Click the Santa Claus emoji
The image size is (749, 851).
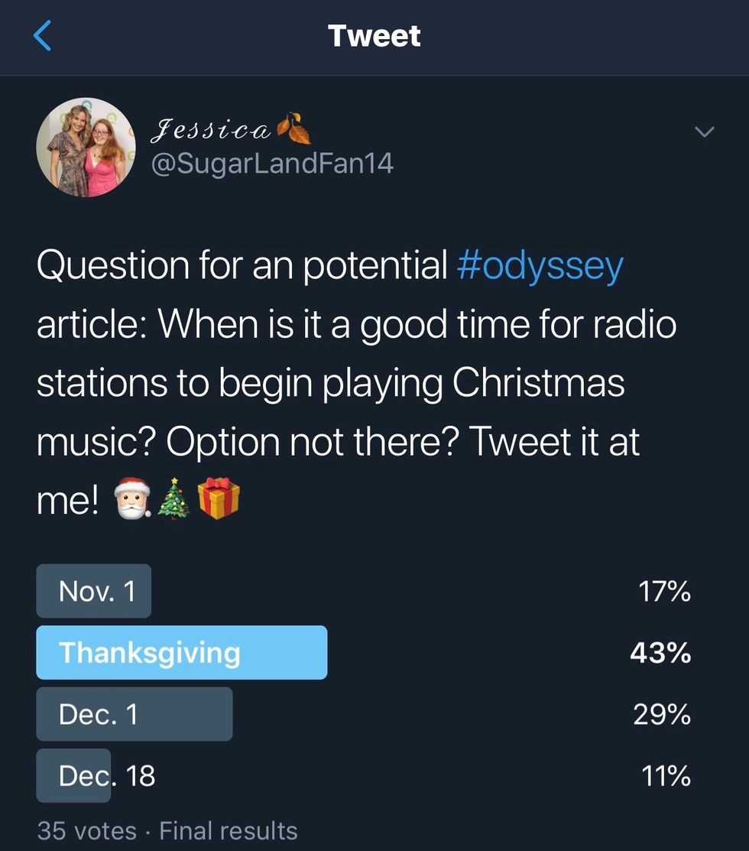click(x=133, y=501)
